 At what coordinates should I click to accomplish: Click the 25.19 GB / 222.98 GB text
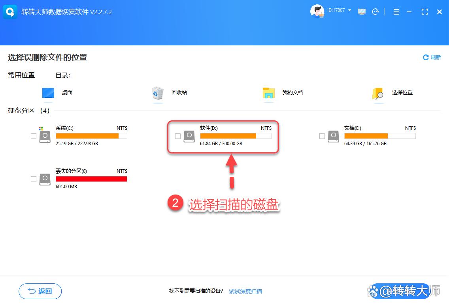77,144
